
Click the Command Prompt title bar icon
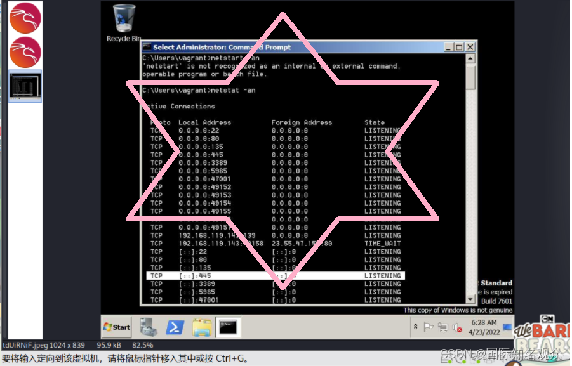[147, 47]
